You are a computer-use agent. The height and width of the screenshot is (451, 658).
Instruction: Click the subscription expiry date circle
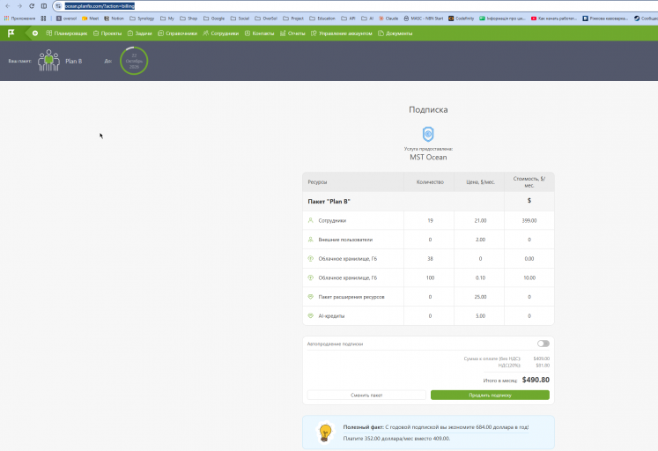coord(134,61)
